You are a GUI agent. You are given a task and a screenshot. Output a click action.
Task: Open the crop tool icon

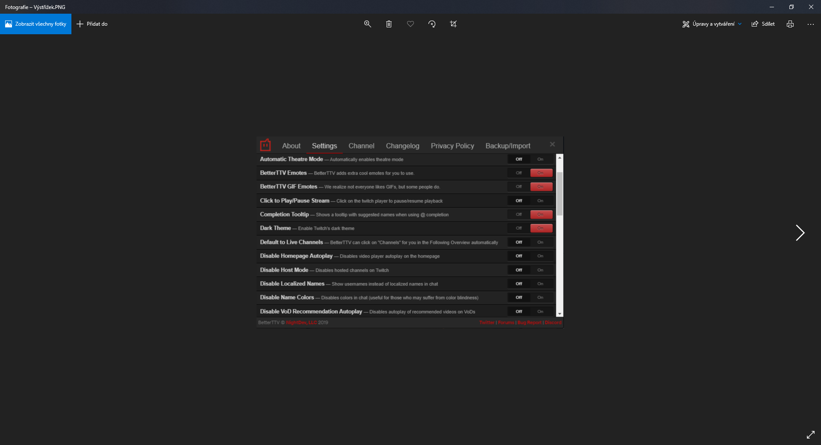(453, 24)
